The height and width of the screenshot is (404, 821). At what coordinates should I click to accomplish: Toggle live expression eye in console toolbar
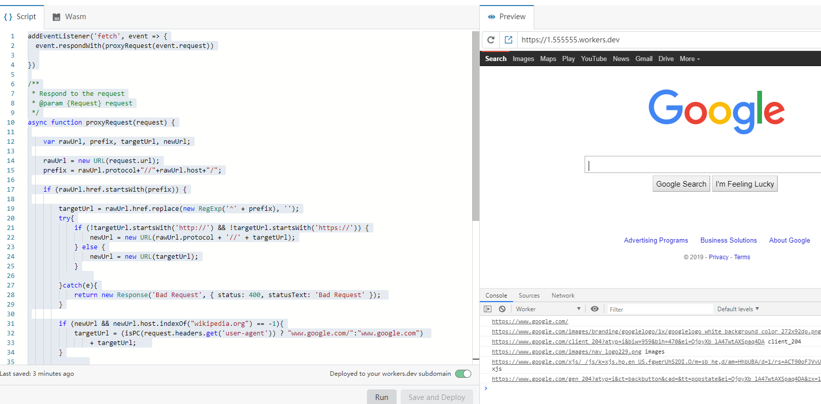(x=595, y=309)
